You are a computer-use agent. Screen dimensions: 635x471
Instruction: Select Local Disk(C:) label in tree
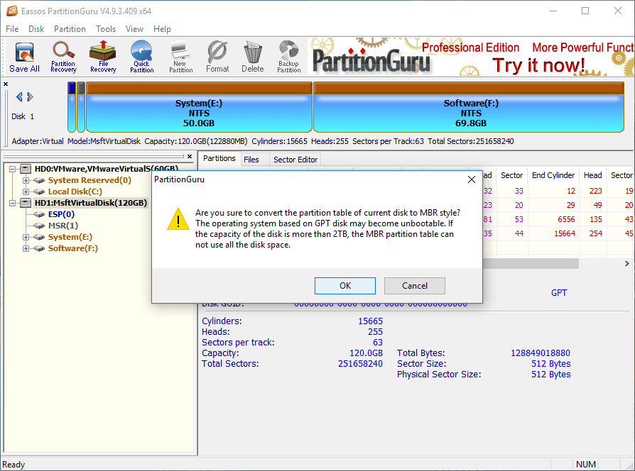click(x=75, y=192)
